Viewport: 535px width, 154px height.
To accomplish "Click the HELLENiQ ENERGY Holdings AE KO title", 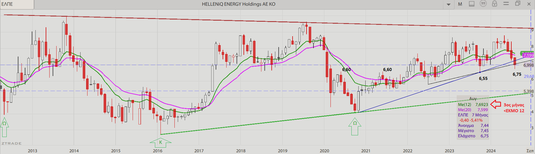I will coord(239,4).
